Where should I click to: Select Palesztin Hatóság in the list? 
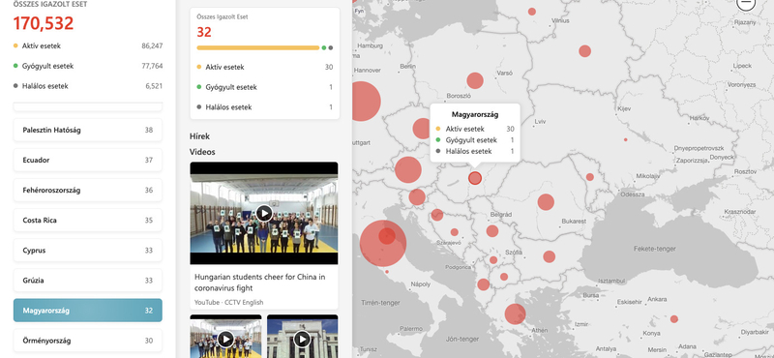87,130
